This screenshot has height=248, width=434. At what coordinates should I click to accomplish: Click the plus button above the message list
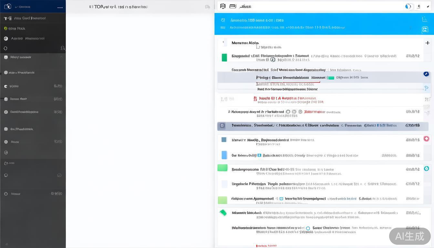[x=428, y=43]
